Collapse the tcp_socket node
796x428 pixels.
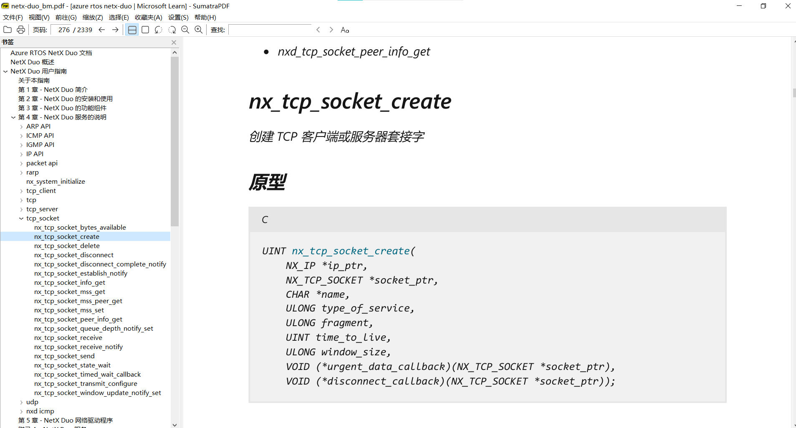21,218
